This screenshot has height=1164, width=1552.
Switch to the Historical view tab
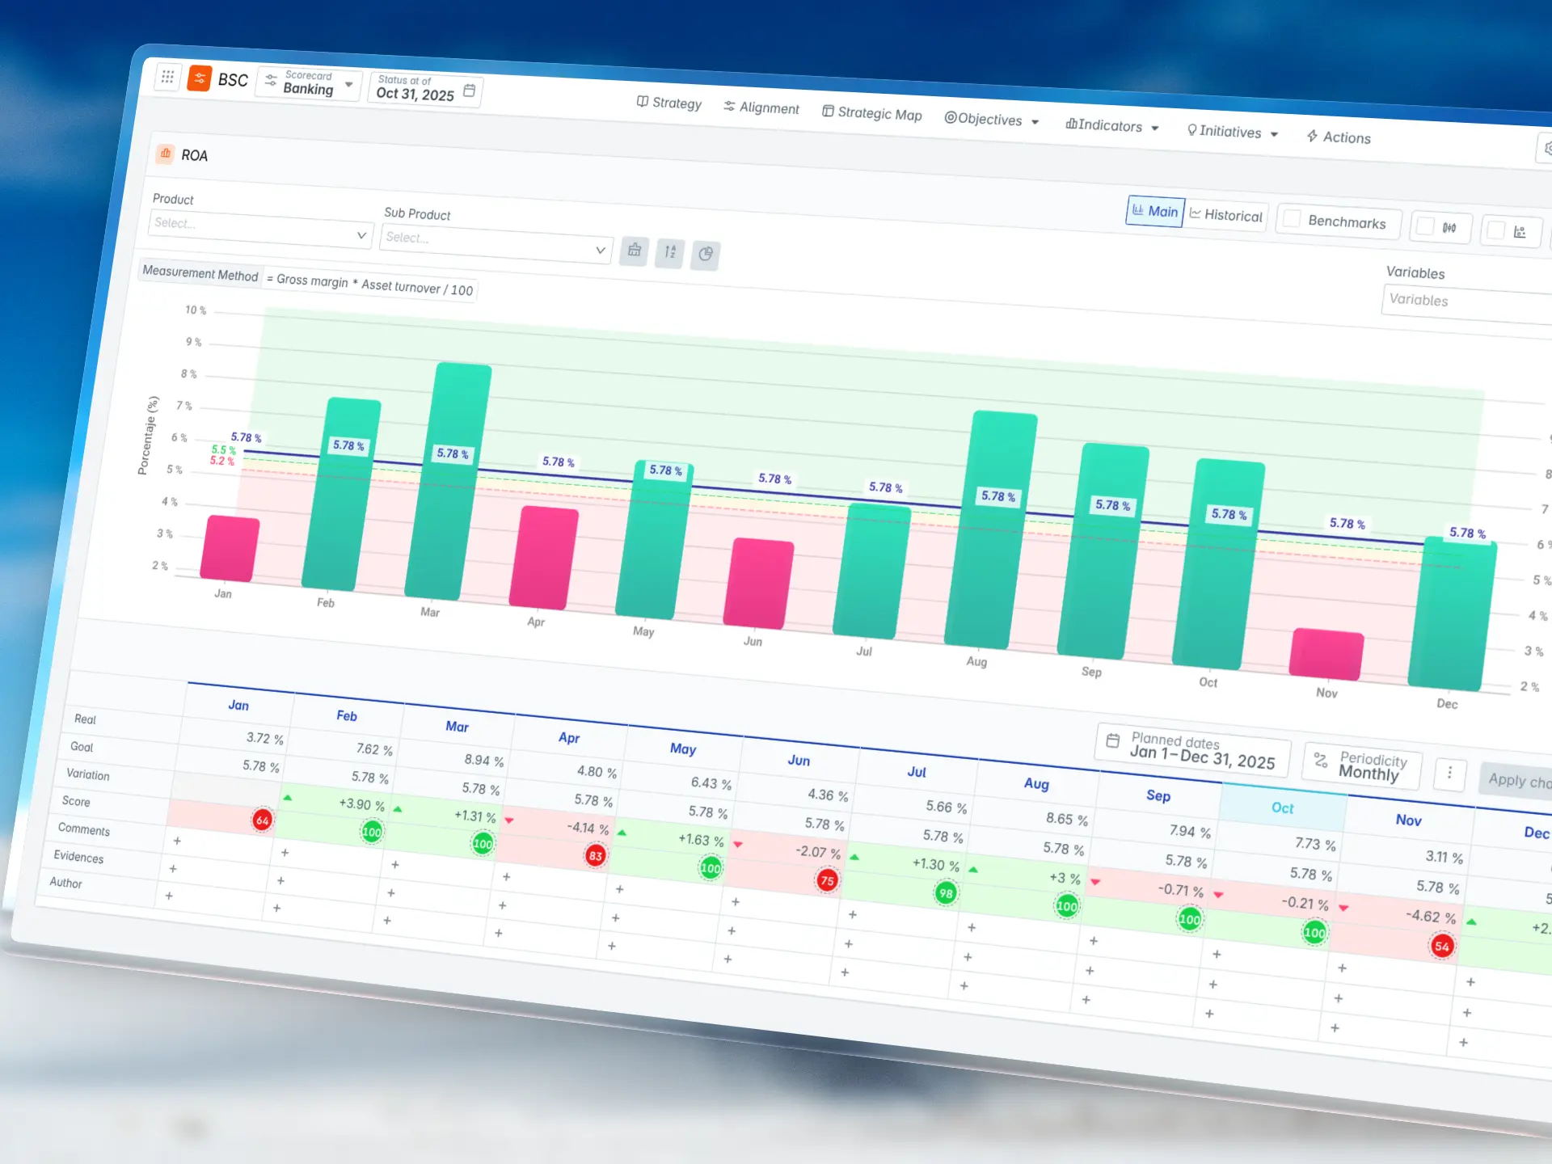[x=1225, y=215]
